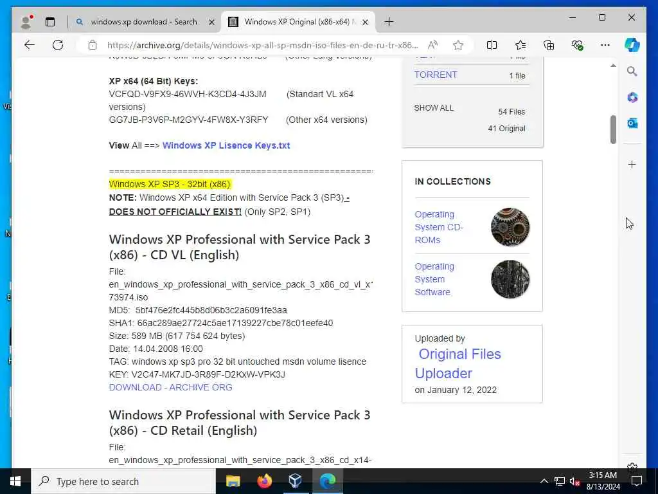
Task: Click the '41 Original' count
Action: (506, 129)
